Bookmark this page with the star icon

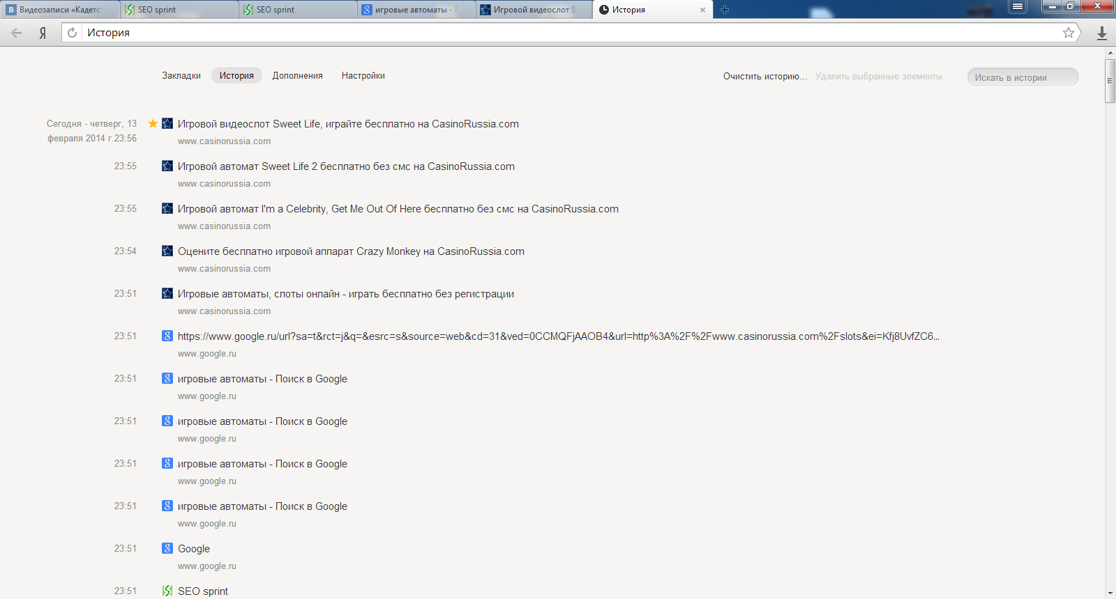coord(1068,33)
